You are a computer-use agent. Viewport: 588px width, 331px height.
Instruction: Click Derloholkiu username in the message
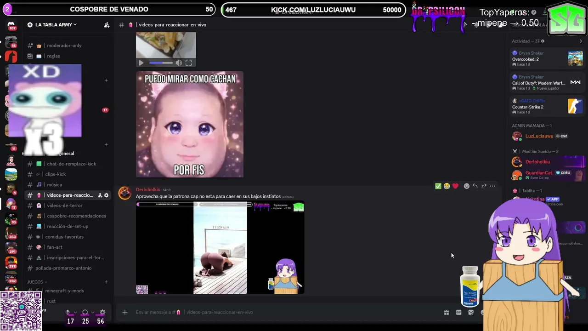pos(148,190)
